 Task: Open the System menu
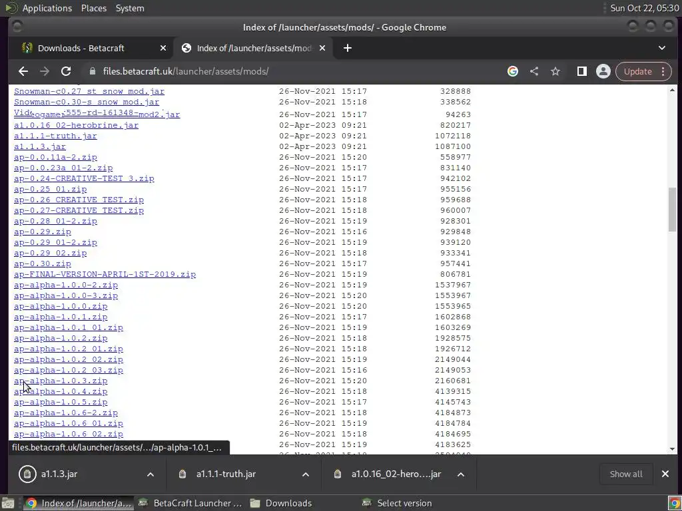point(130,8)
